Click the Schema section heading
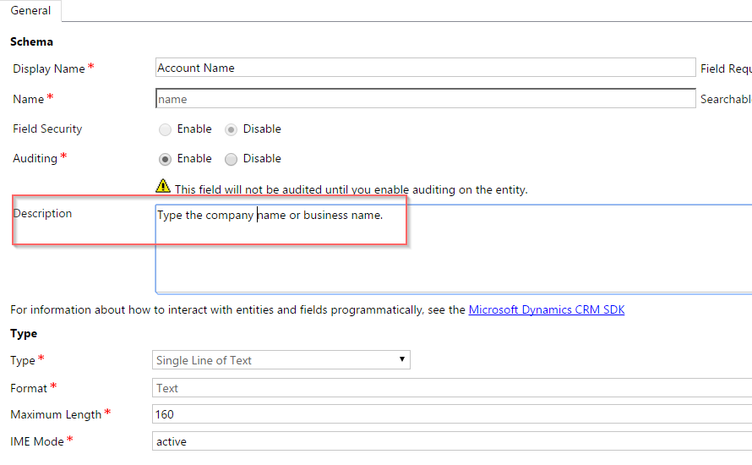The height and width of the screenshot is (465, 752). pos(31,41)
